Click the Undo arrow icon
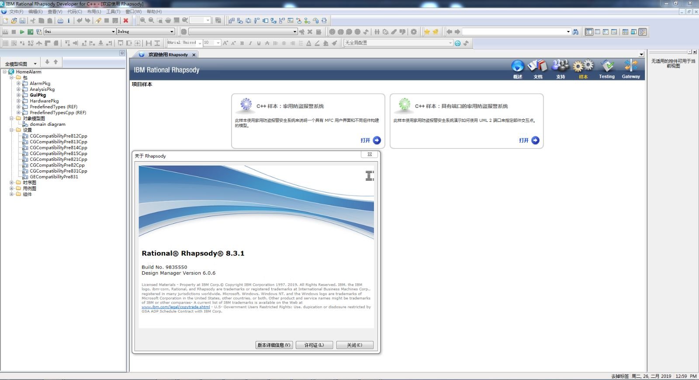Viewport: 699px width, 380px height. tap(80, 21)
